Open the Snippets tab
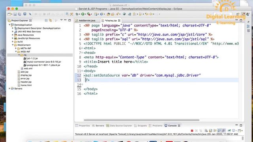The width and height of the screenshot is (253, 142). click(x=140, y=125)
